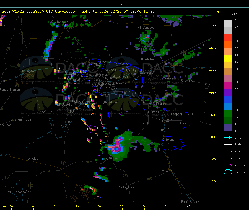The image size is (249, 210).
Task: Click the 20 dBZ green color swatch
Action: click(x=228, y=113)
